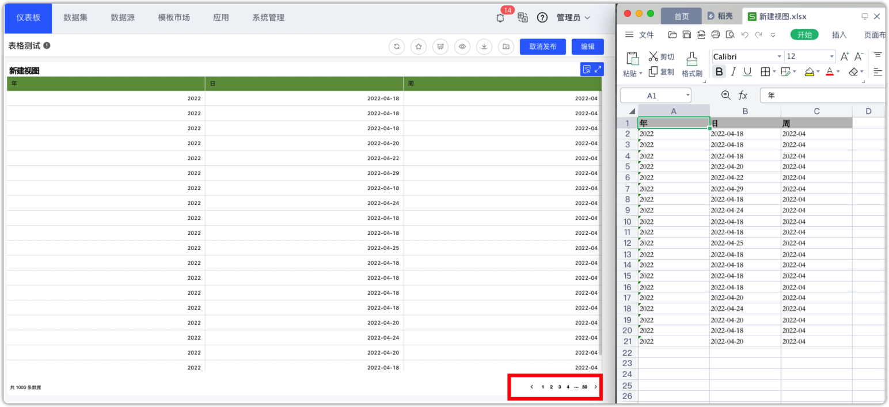Click the 取消发布 unpublish button
This screenshot has width=889, height=407.
click(542, 47)
